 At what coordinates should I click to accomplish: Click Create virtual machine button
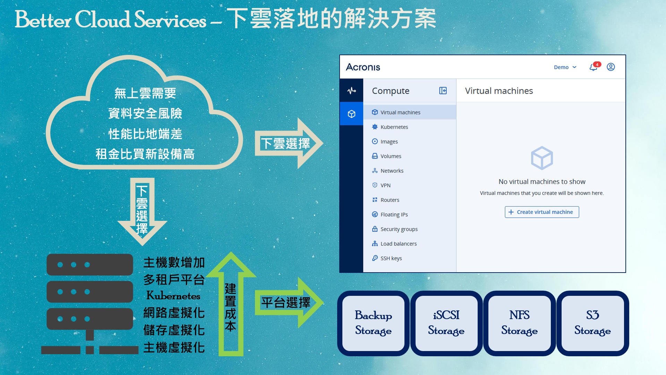pyautogui.click(x=541, y=212)
